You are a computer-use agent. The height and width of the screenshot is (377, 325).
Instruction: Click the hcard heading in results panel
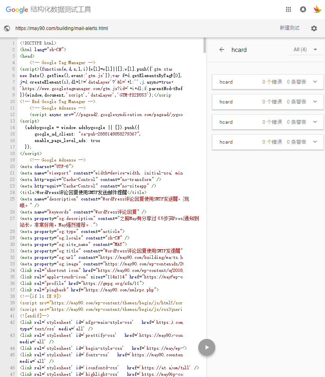pyautogui.click(x=239, y=50)
